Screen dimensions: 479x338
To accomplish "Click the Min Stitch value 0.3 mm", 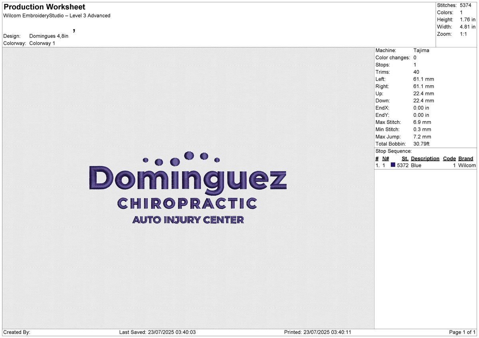I will pyautogui.click(x=422, y=130).
